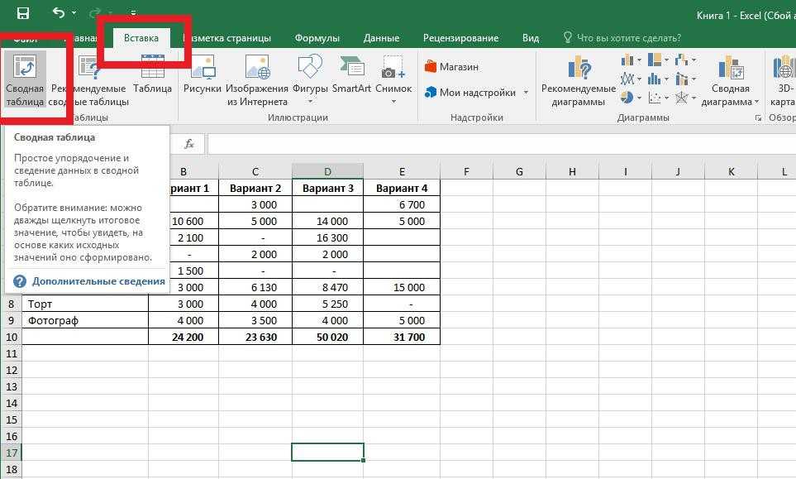Select column C header
The width and height of the screenshot is (796, 479).
tap(255, 172)
